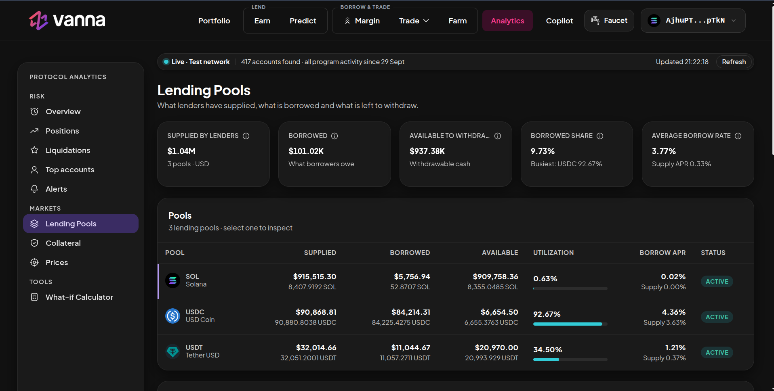Open the Top accounts sidebar item
Screen dimensions: 774x391
81,169
